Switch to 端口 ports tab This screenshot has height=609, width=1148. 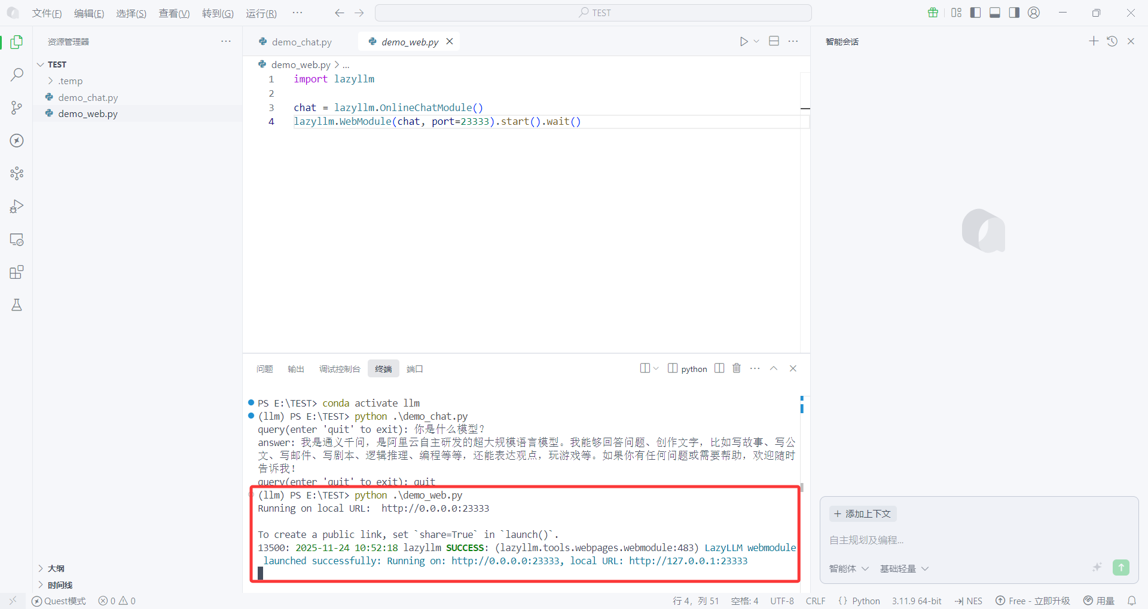[414, 369]
